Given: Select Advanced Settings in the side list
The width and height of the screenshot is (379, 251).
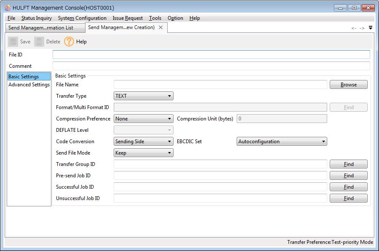Looking at the screenshot, I should [x=29, y=85].
